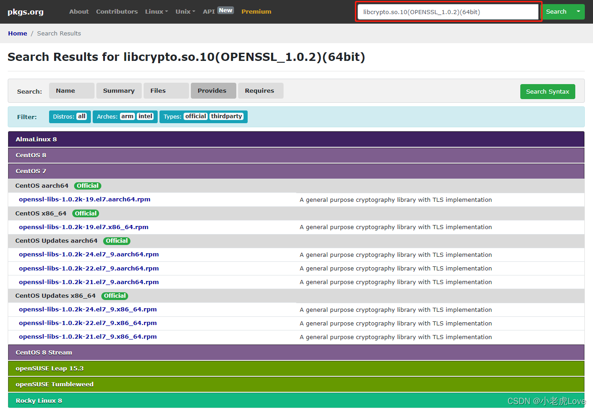Open openssl-libs-1.0.2k-21.el7_9.aarch64.rpm package
This screenshot has width=593, height=410.
89,282
